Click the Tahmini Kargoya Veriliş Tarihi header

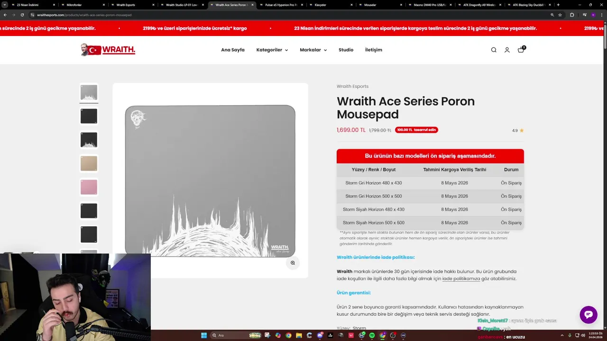click(455, 170)
